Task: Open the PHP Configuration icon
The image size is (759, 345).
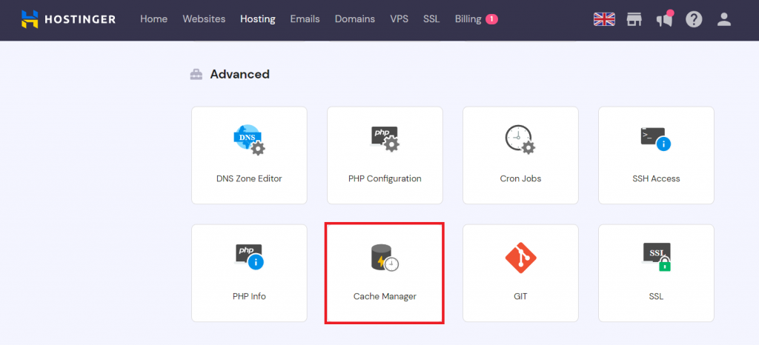Action: [x=385, y=139]
